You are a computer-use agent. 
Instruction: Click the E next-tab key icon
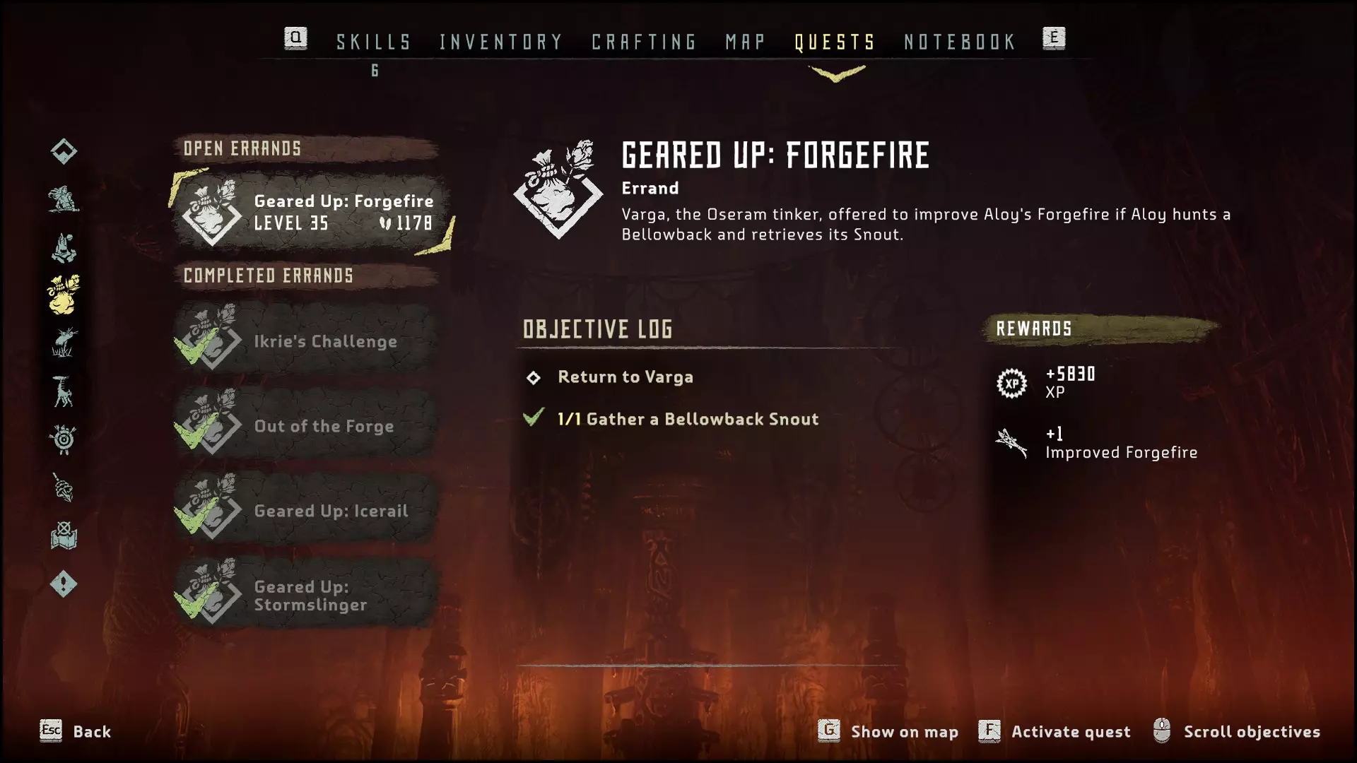tap(1054, 38)
